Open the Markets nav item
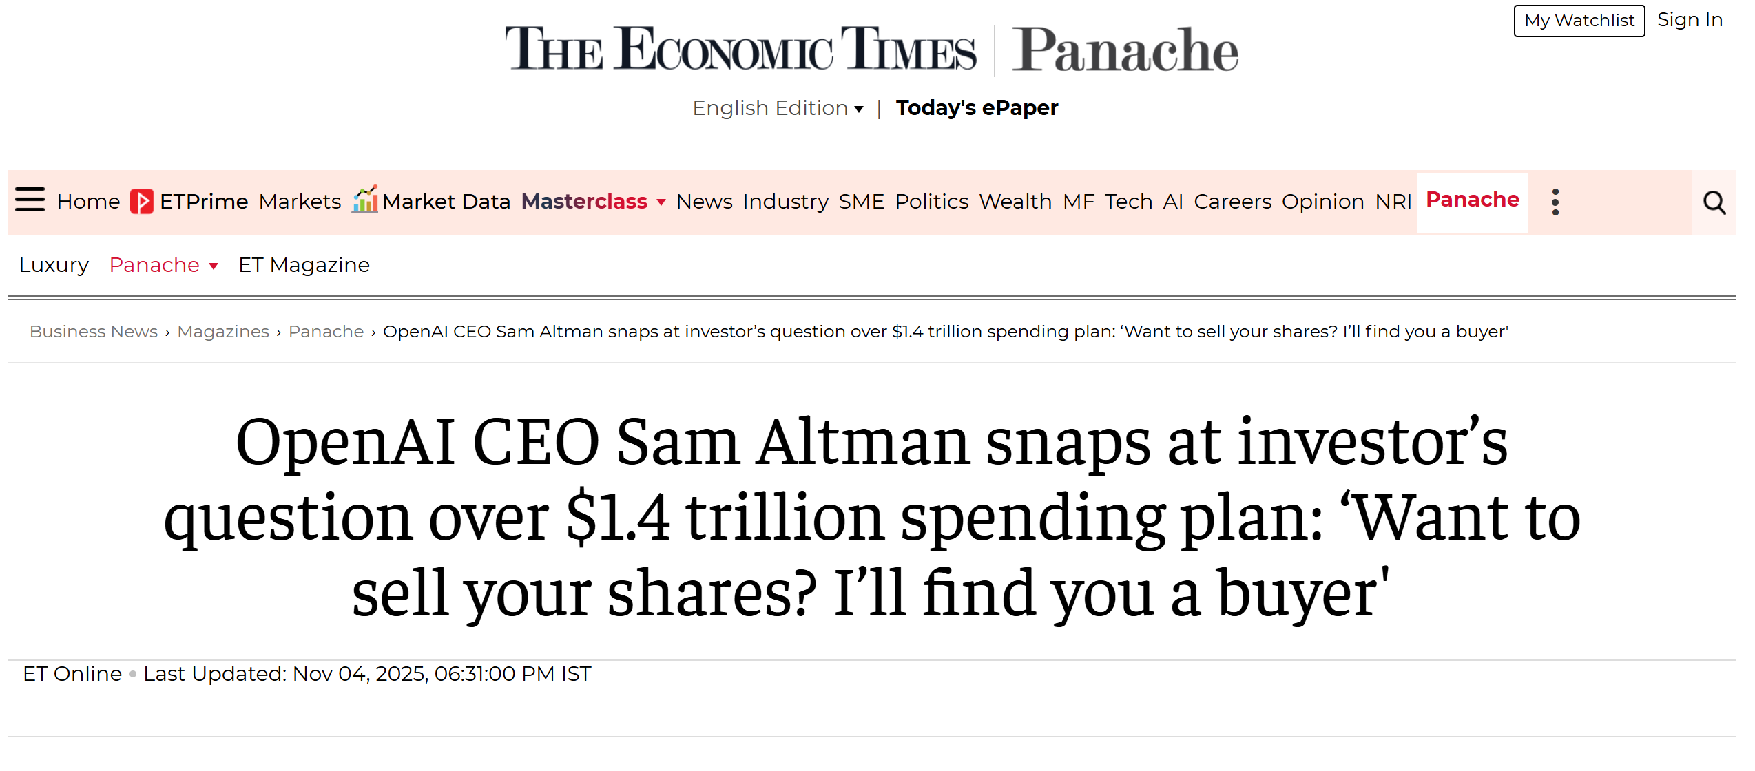Image resolution: width=1755 pixels, height=771 pixels. (300, 202)
